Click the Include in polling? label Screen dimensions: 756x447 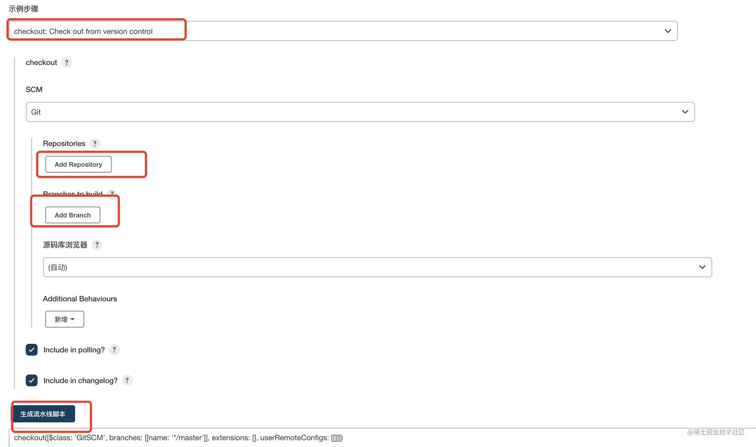click(74, 350)
